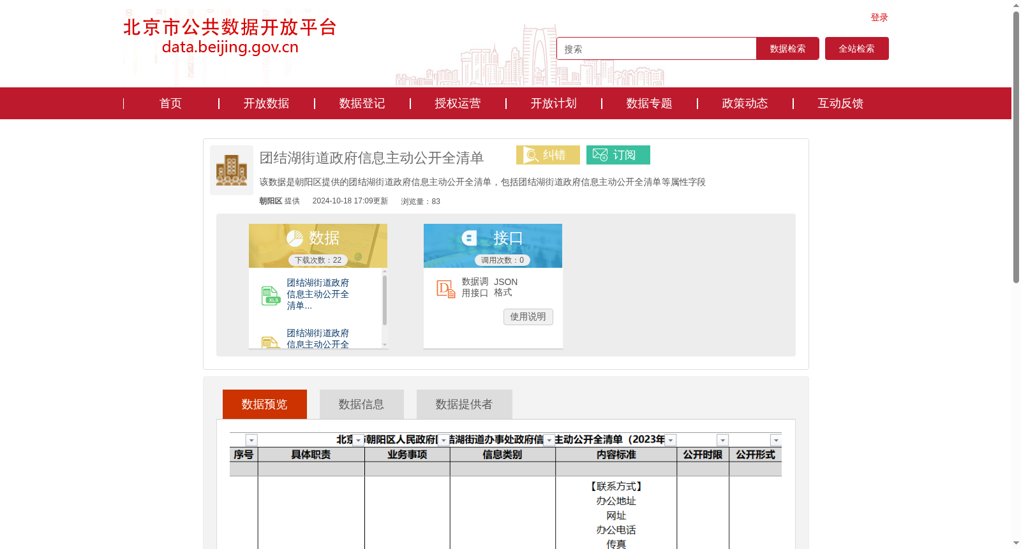Click the data file list scrollbar thumb
The width and height of the screenshot is (1021, 549).
[x=385, y=300]
